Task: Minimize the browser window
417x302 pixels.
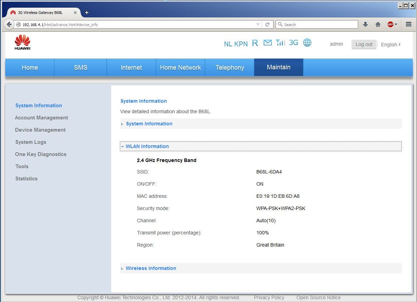Action: (x=400, y=6)
